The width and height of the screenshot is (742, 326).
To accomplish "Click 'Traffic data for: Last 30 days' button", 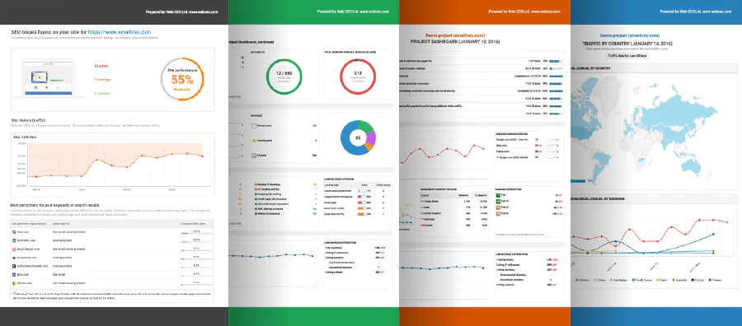I will point(627,56).
